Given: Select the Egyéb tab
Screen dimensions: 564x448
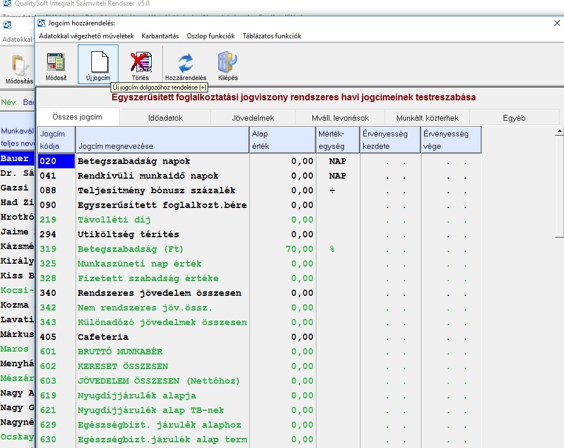Looking at the screenshot, I should (514, 118).
